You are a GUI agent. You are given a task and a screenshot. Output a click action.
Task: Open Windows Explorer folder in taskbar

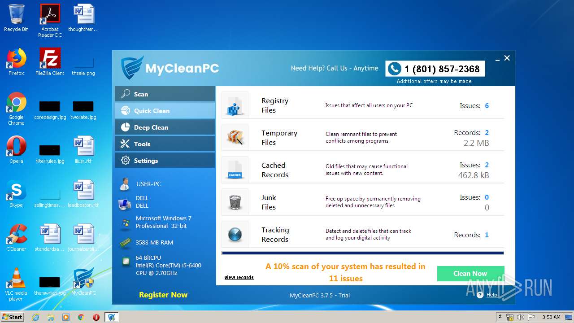pyautogui.click(x=51, y=317)
